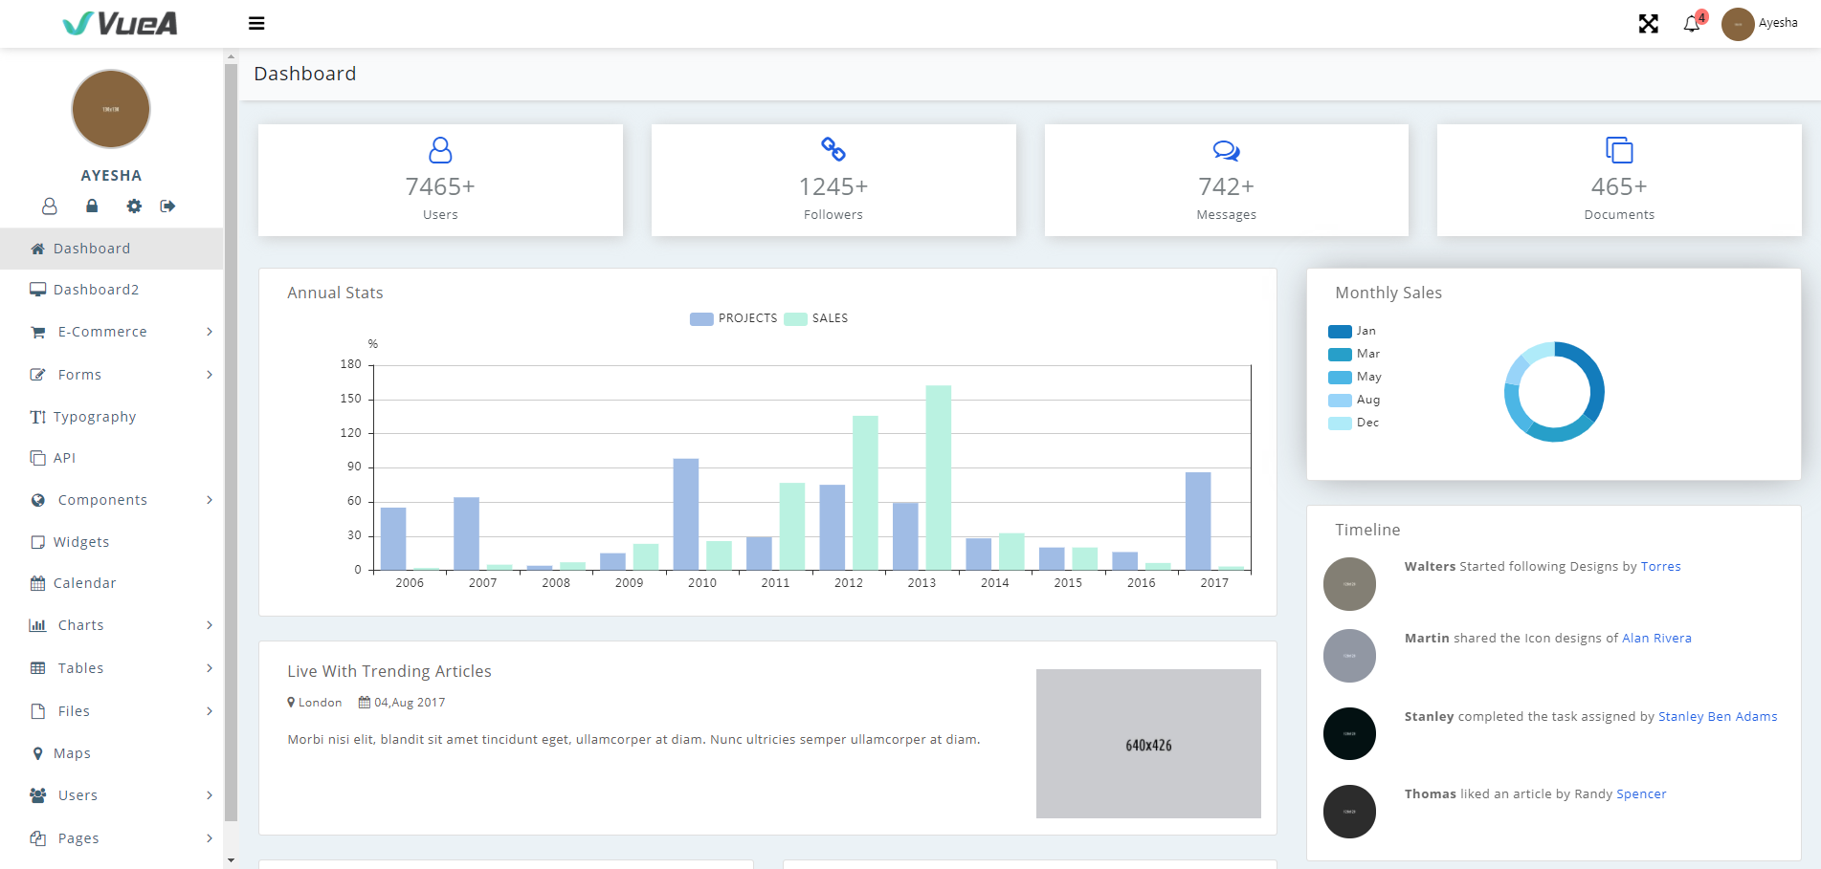The height and width of the screenshot is (869, 1821).
Task: Click Martin's timeline avatar
Action: (x=1349, y=656)
